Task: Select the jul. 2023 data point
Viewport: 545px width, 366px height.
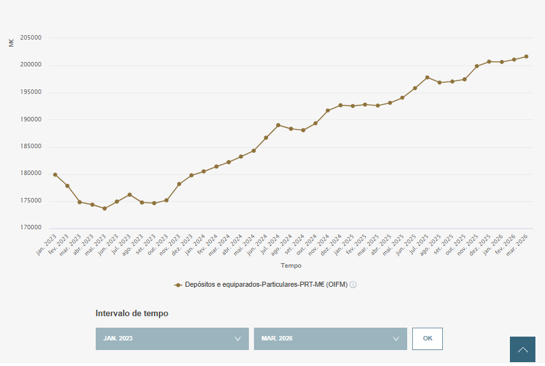Action: tap(130, 195)
